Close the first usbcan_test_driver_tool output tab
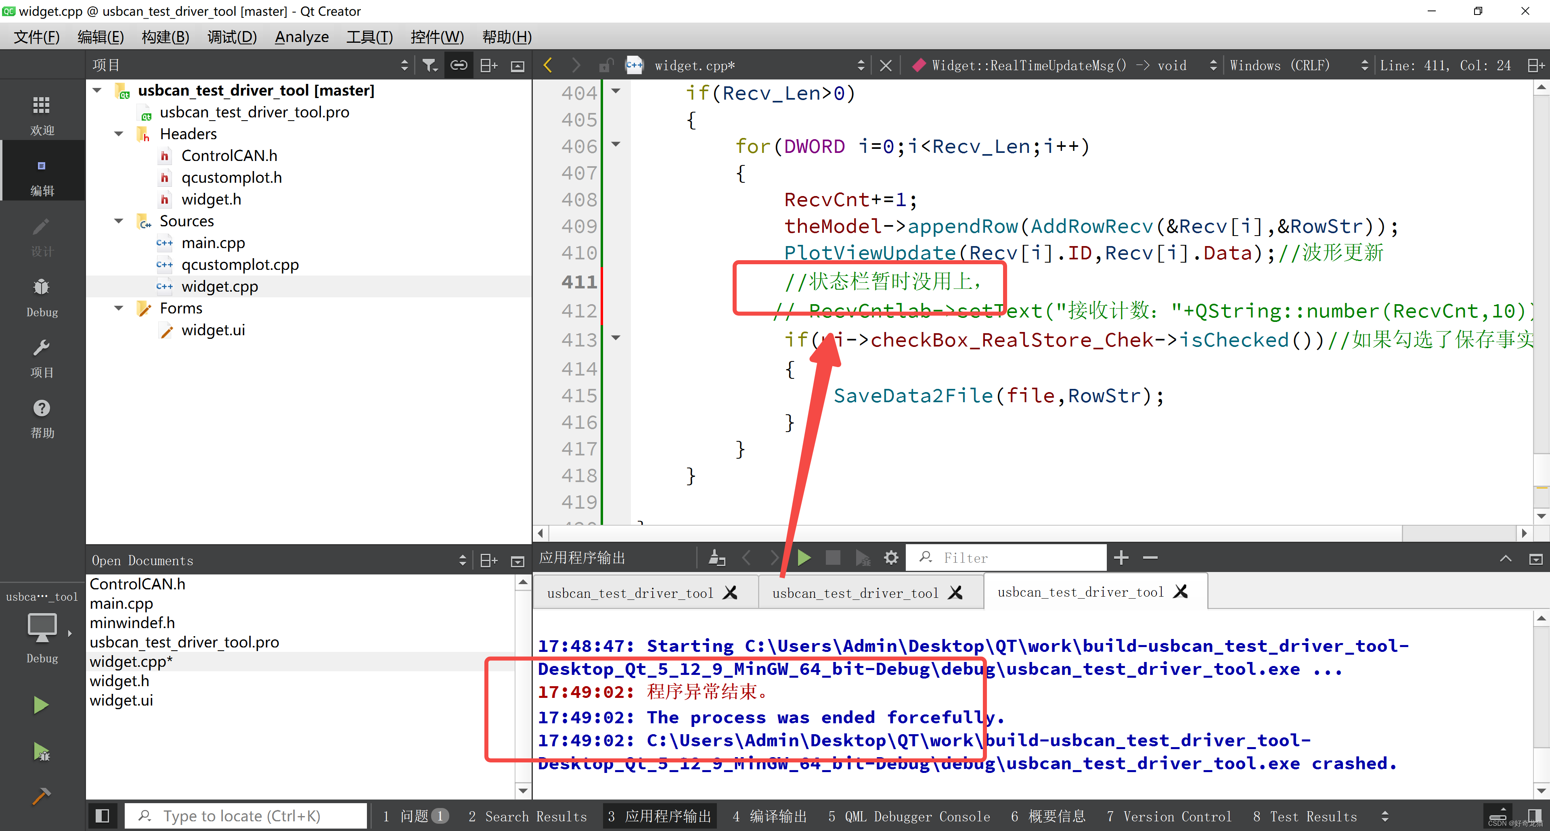 pos(730,593)
